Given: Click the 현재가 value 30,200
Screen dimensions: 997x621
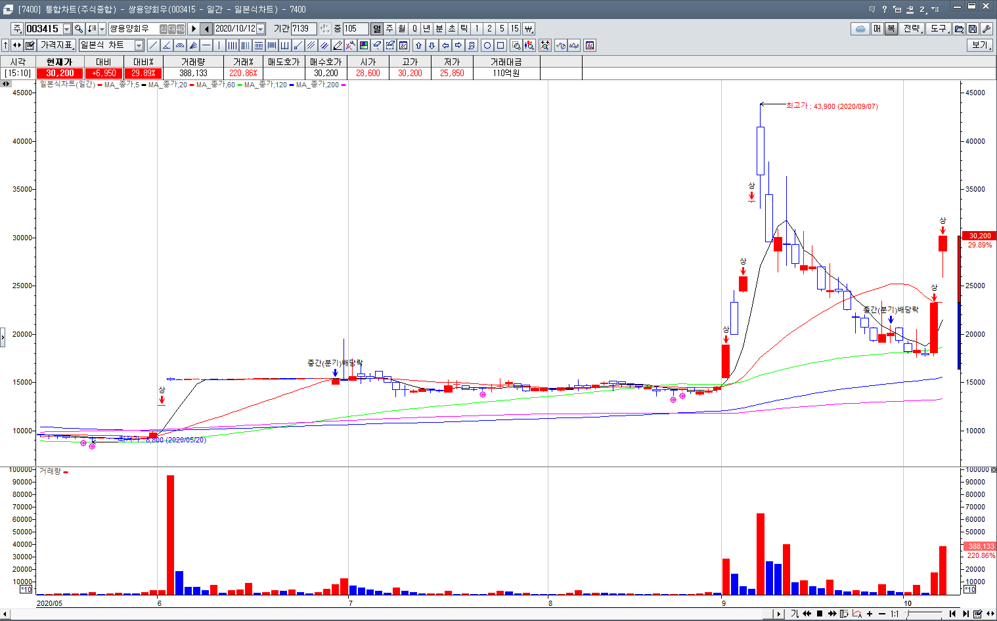Looking at the screenshot, I should point(60,74).
